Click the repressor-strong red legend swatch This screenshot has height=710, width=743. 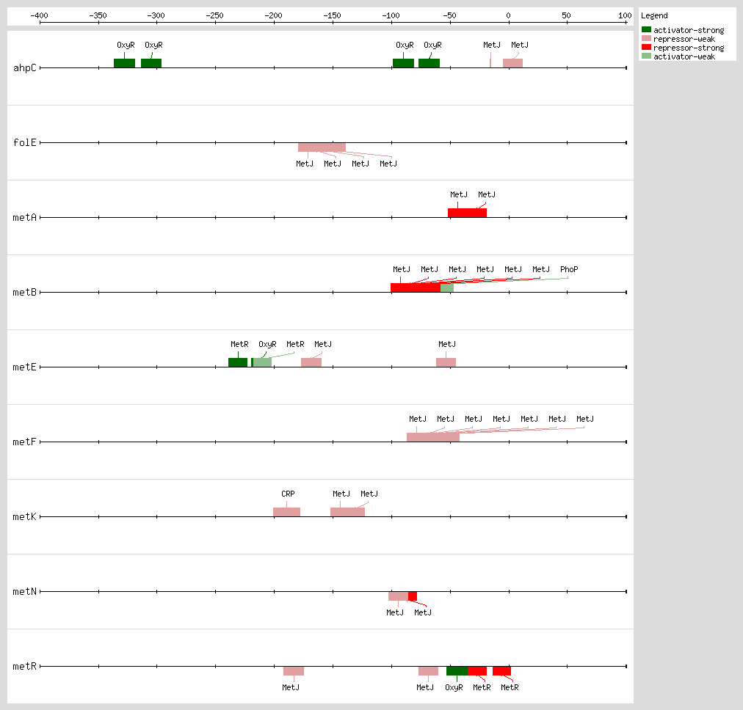(x=646, y=48)
